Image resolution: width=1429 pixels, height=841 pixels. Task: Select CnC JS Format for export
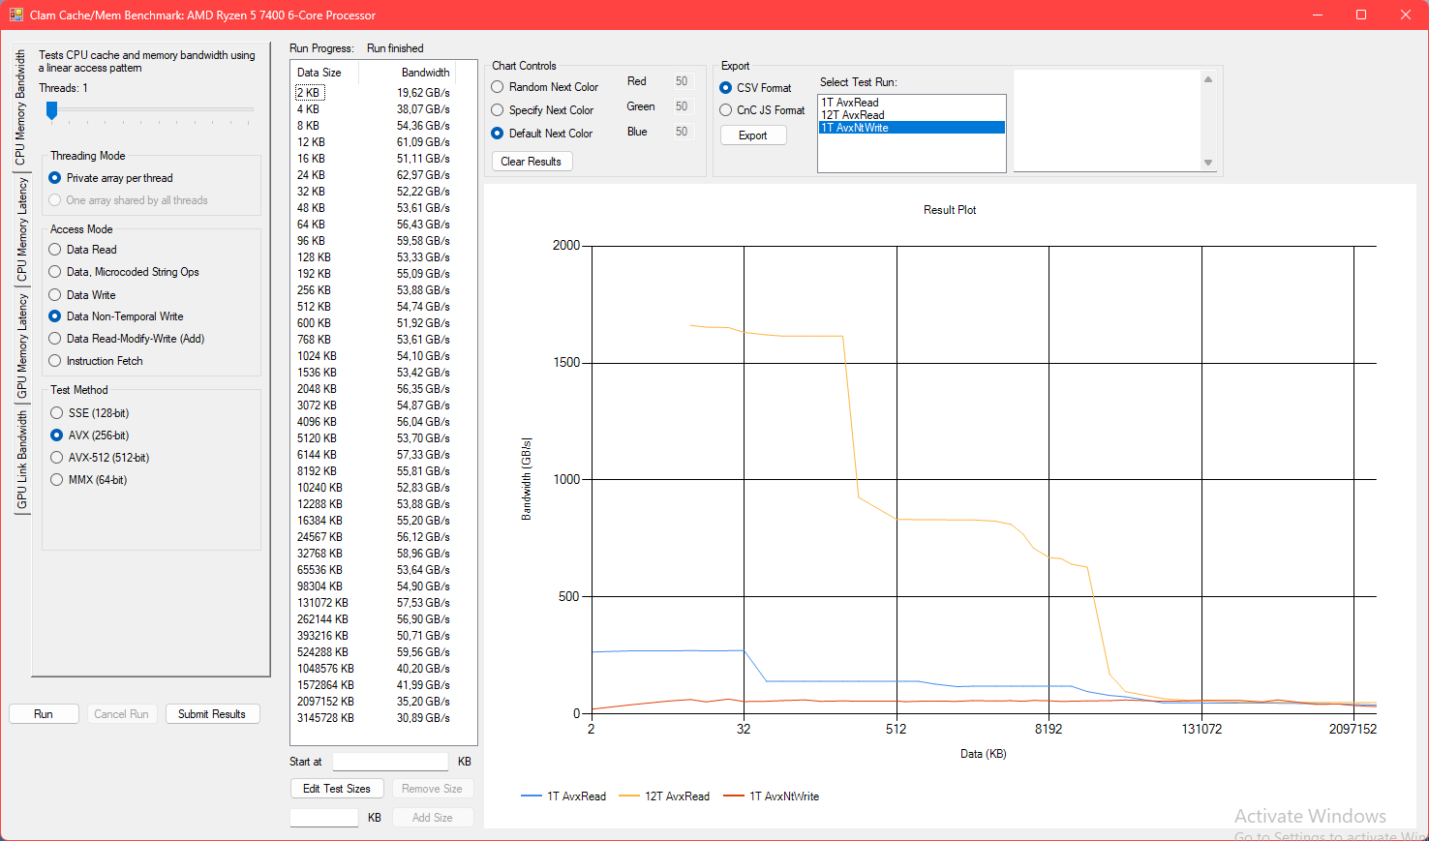(726, 110)
